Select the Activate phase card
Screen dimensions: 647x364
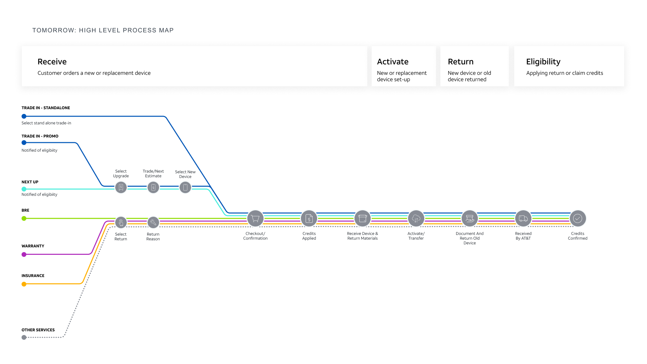coord(404,66)
